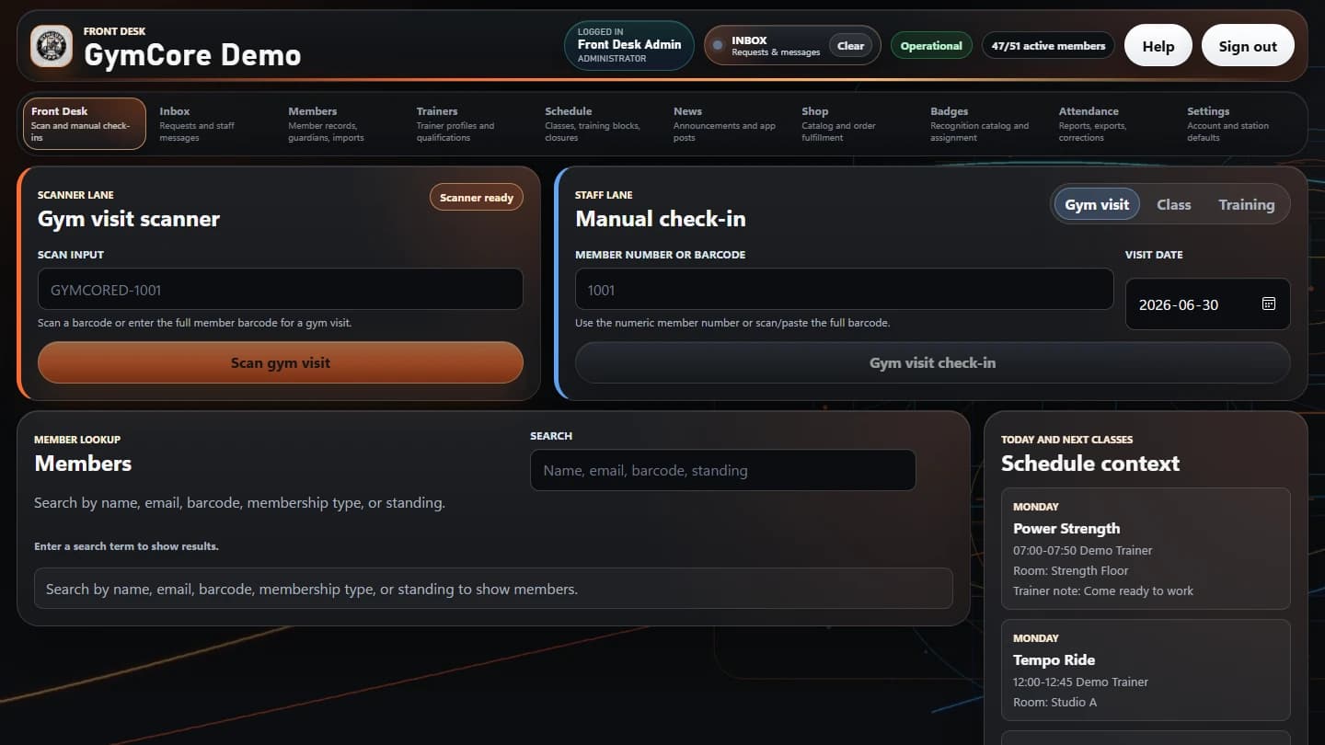This screenshot has height=745, width=1325.
Task: Click the Inbox Requests & messages label
Action: (776, 46)
